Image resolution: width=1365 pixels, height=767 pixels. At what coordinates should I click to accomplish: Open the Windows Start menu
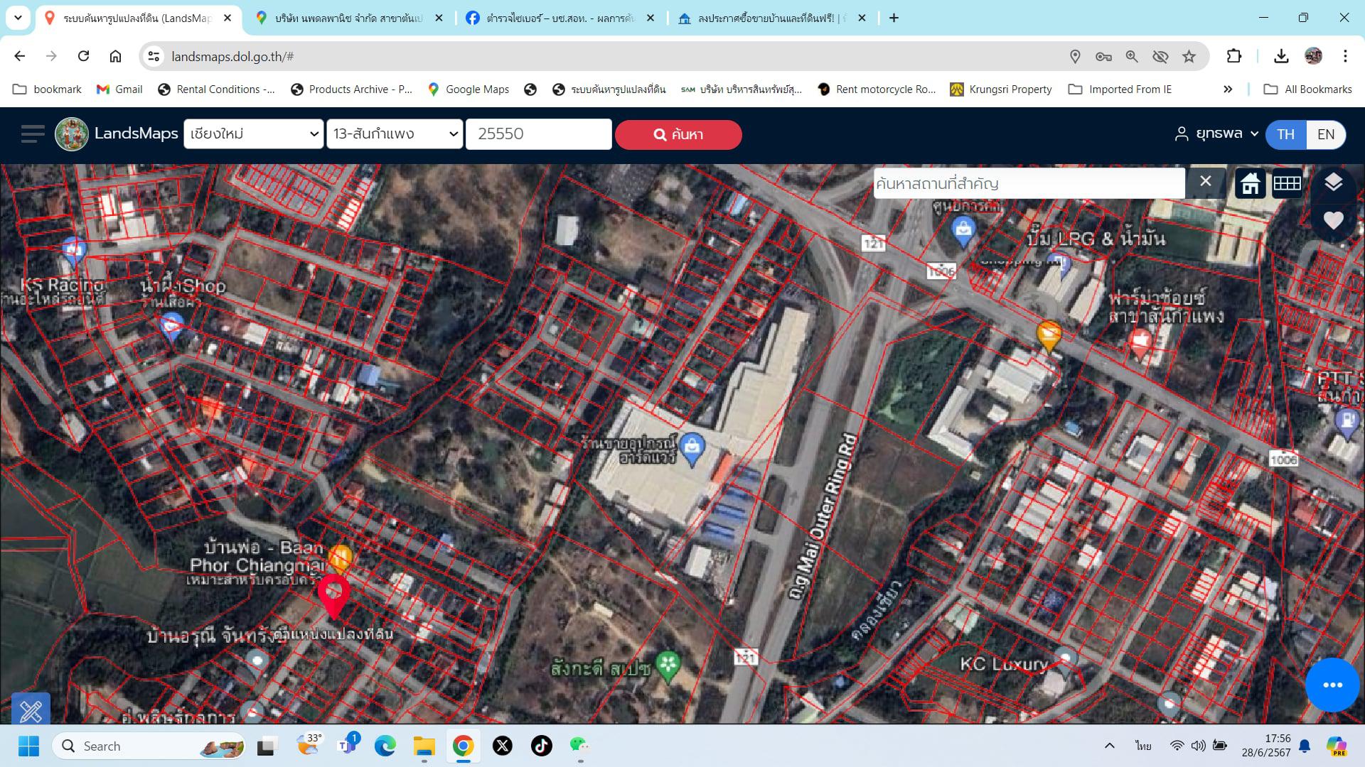(28, 746)
